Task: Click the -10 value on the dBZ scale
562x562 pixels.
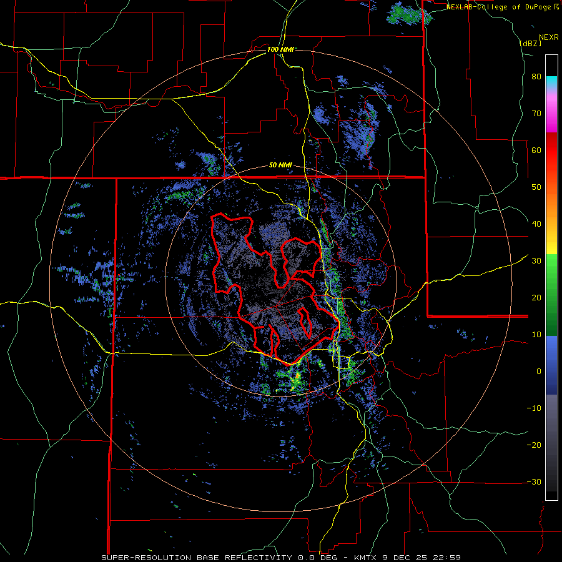Action: [x=534, y=408]
